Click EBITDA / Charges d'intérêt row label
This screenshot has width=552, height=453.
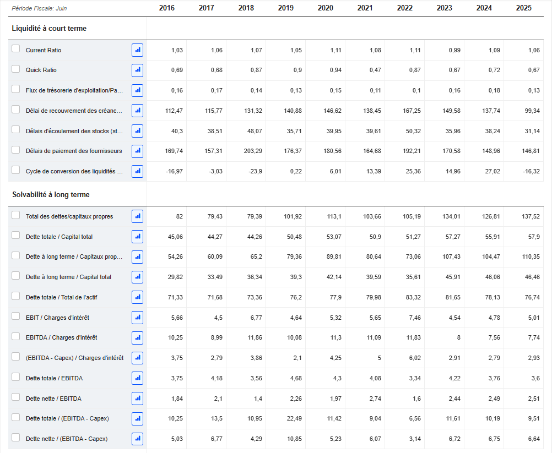click(x=61, y=337)
